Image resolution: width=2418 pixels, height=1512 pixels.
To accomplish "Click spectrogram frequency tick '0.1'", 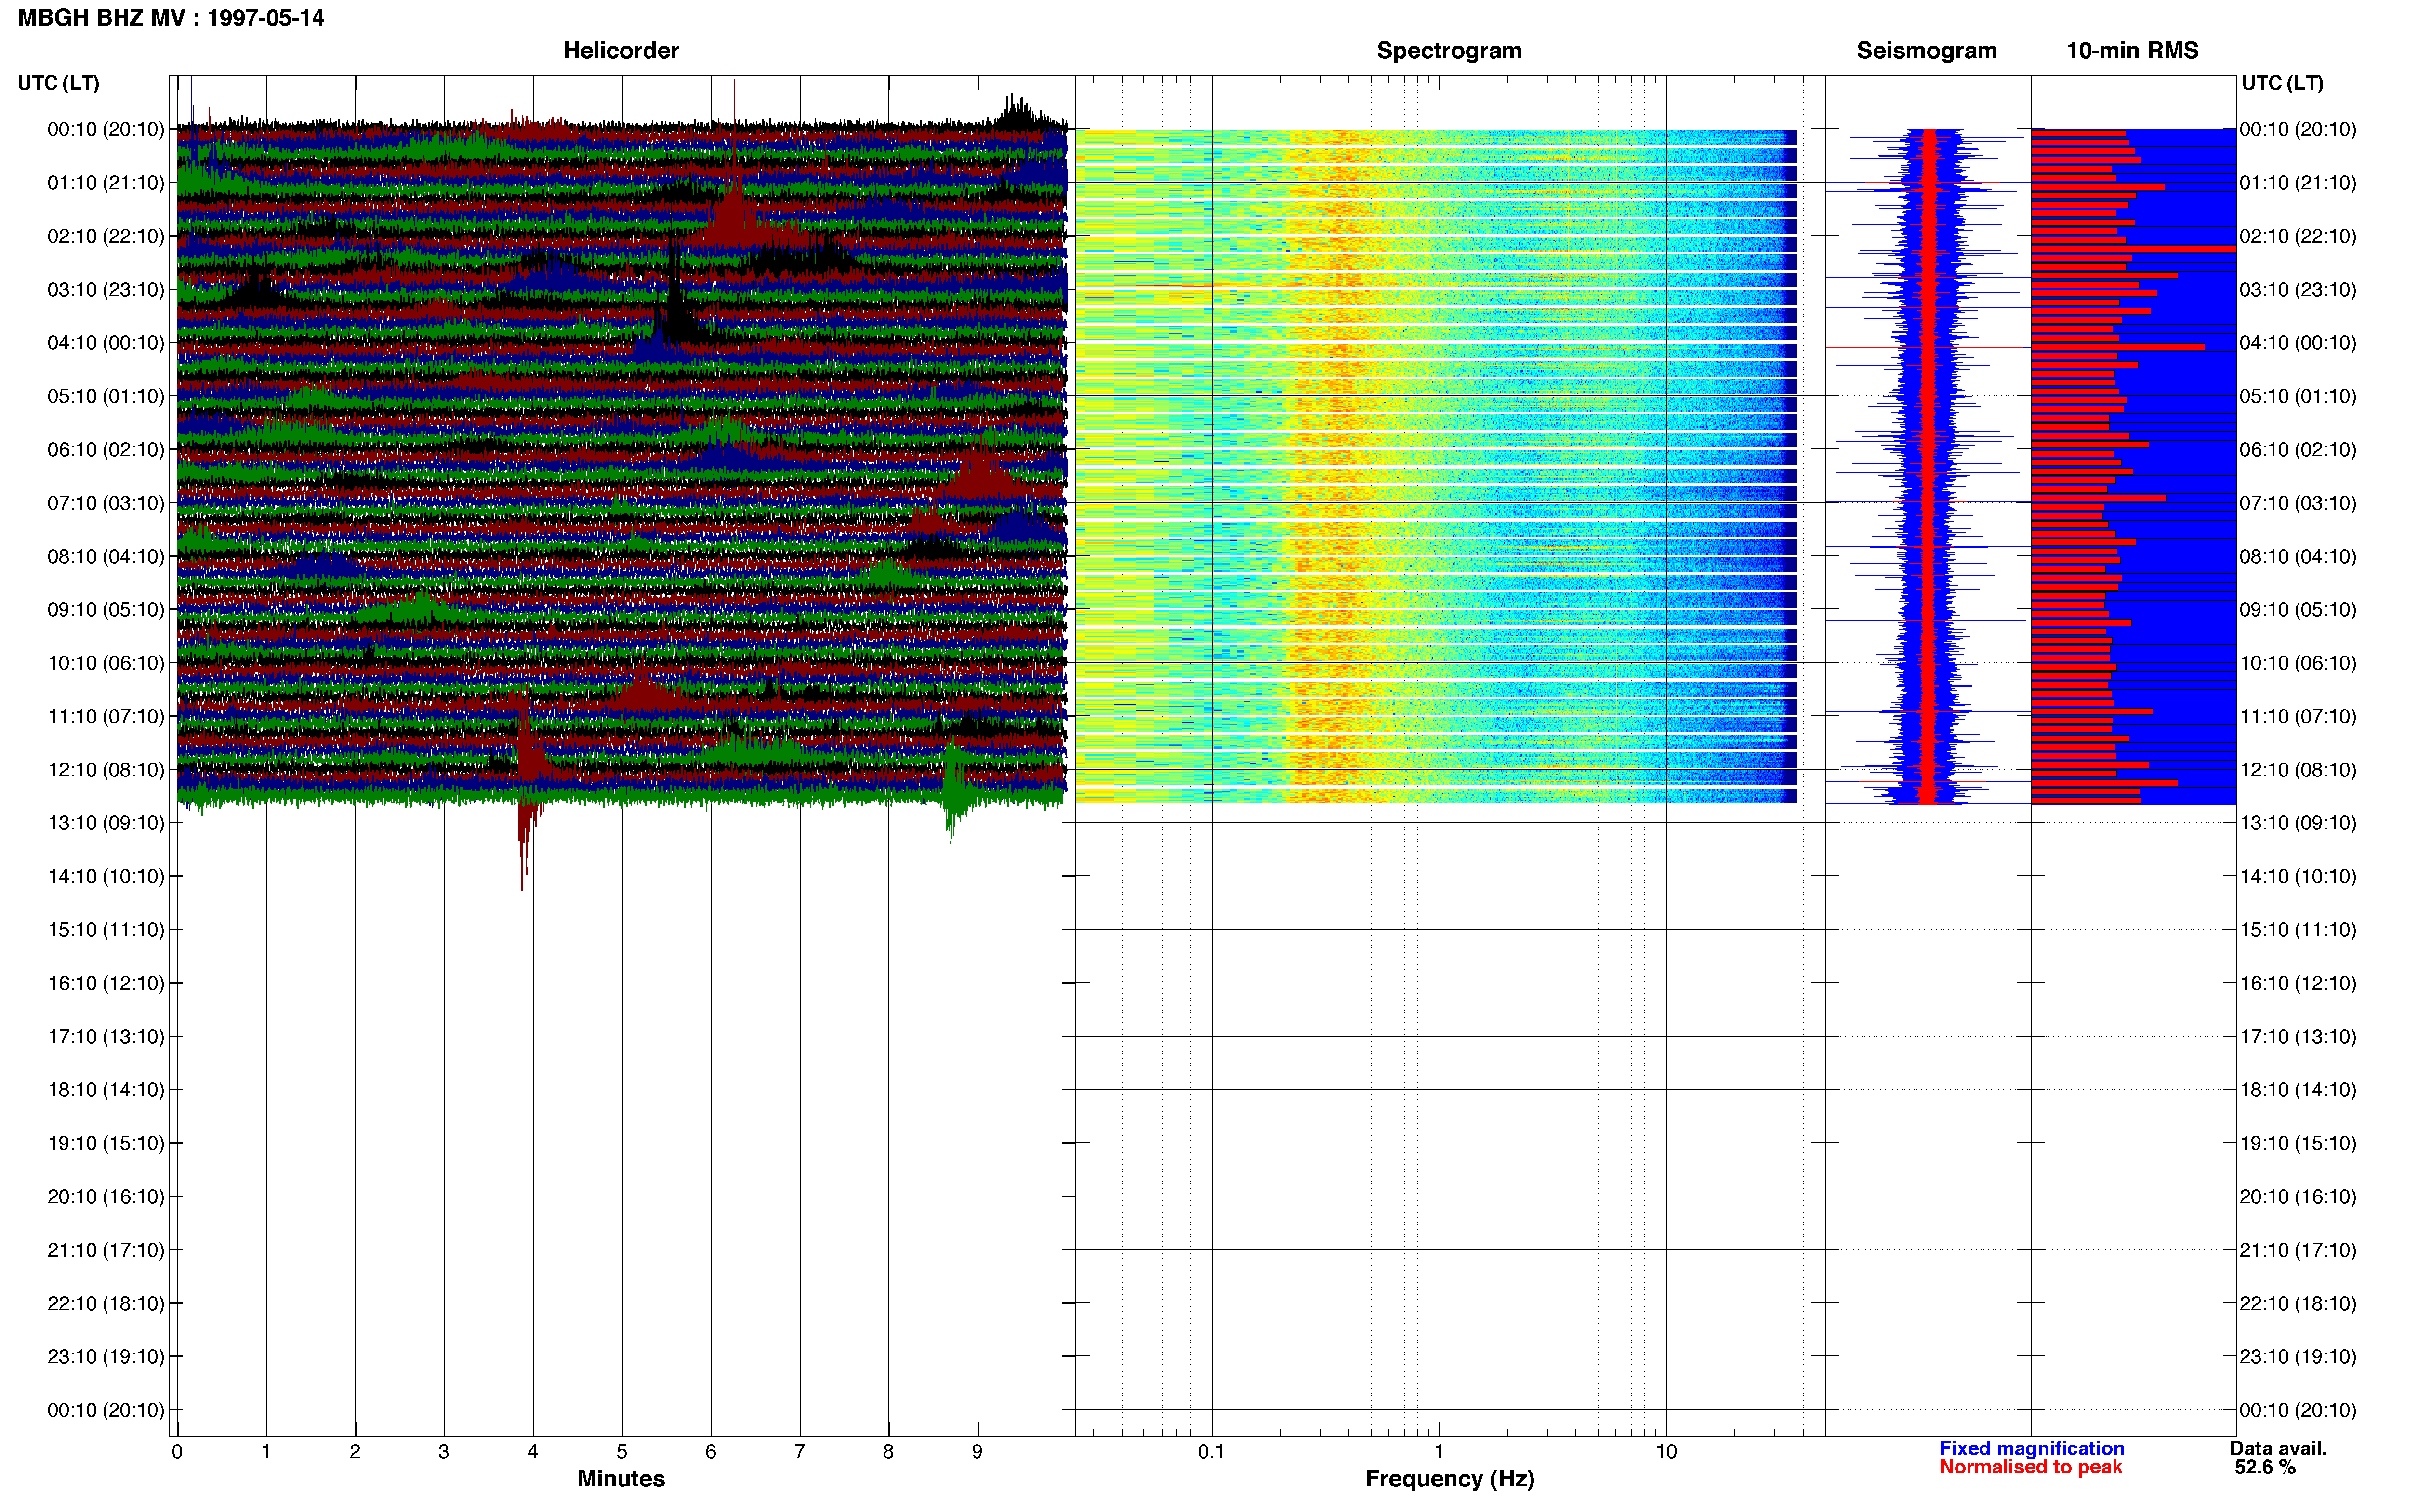I will 1211,1452.
